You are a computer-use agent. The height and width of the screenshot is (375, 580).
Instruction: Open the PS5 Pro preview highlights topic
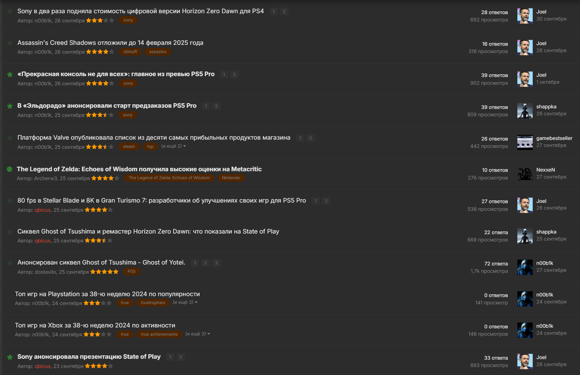116,74
